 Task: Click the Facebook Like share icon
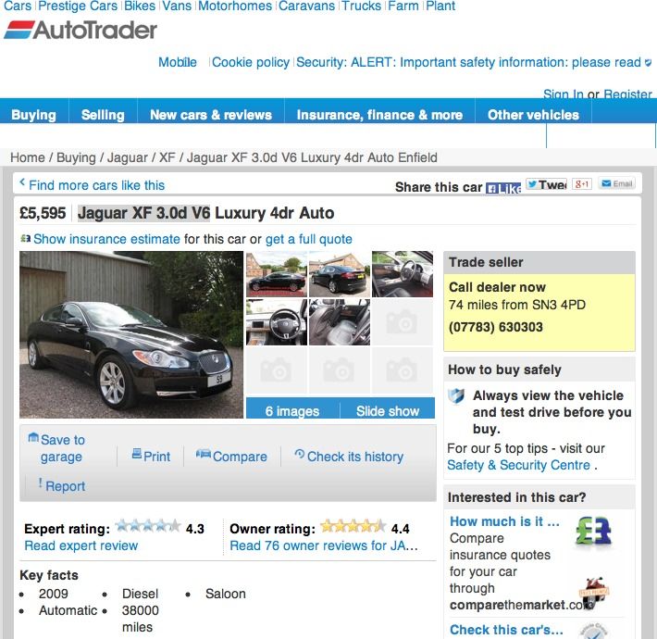503,188
